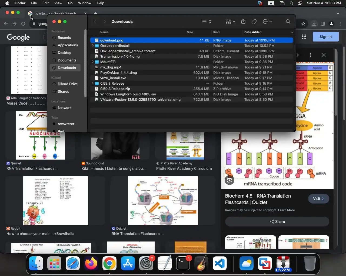Open VMware Fusion from the Dock

click(x=265, y=263)
